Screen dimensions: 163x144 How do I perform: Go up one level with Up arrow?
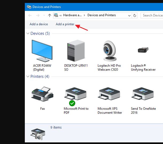click(50, 15)
